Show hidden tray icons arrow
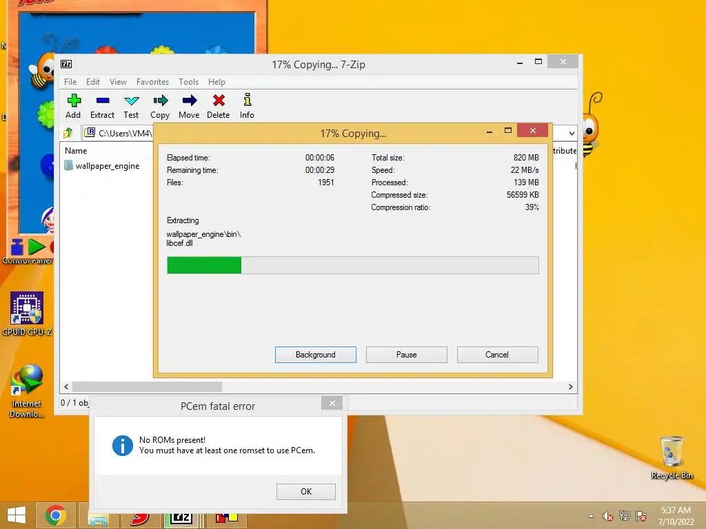 (591, 516)
